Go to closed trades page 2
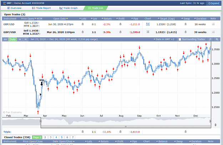Image resolution: width=223 pixels, height=145 pixels. 45,137
